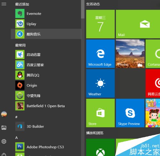This screenshot has height=156, width=160.
Task: Click the A alphabet section header
Action: [16, 138]
